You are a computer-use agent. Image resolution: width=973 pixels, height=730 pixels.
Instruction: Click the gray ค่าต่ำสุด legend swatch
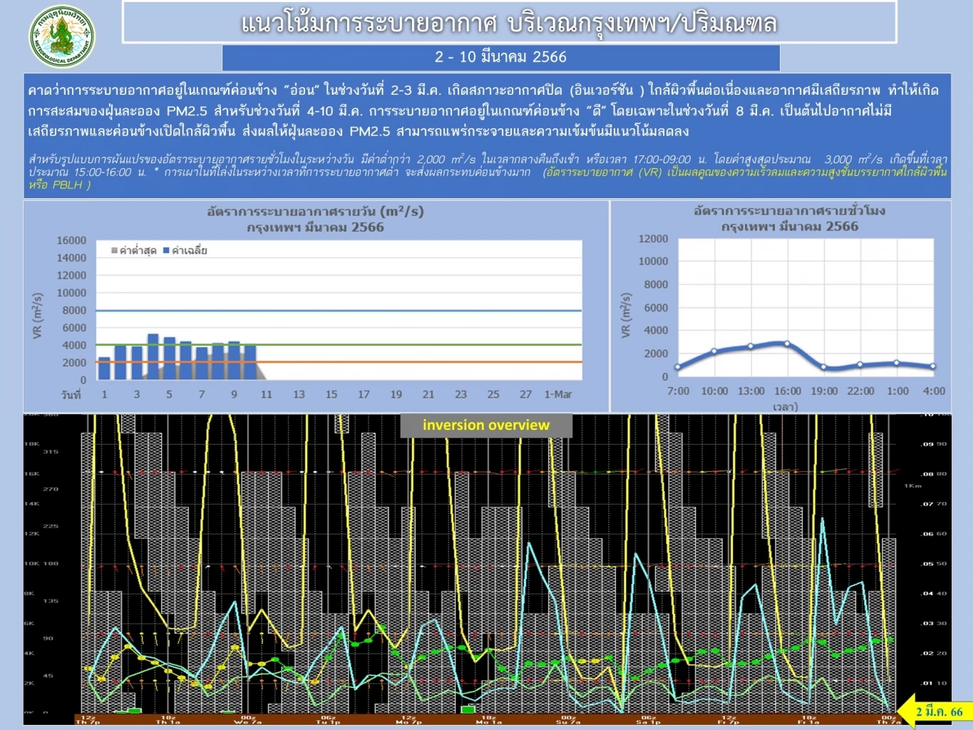click(x=114, y=251)
